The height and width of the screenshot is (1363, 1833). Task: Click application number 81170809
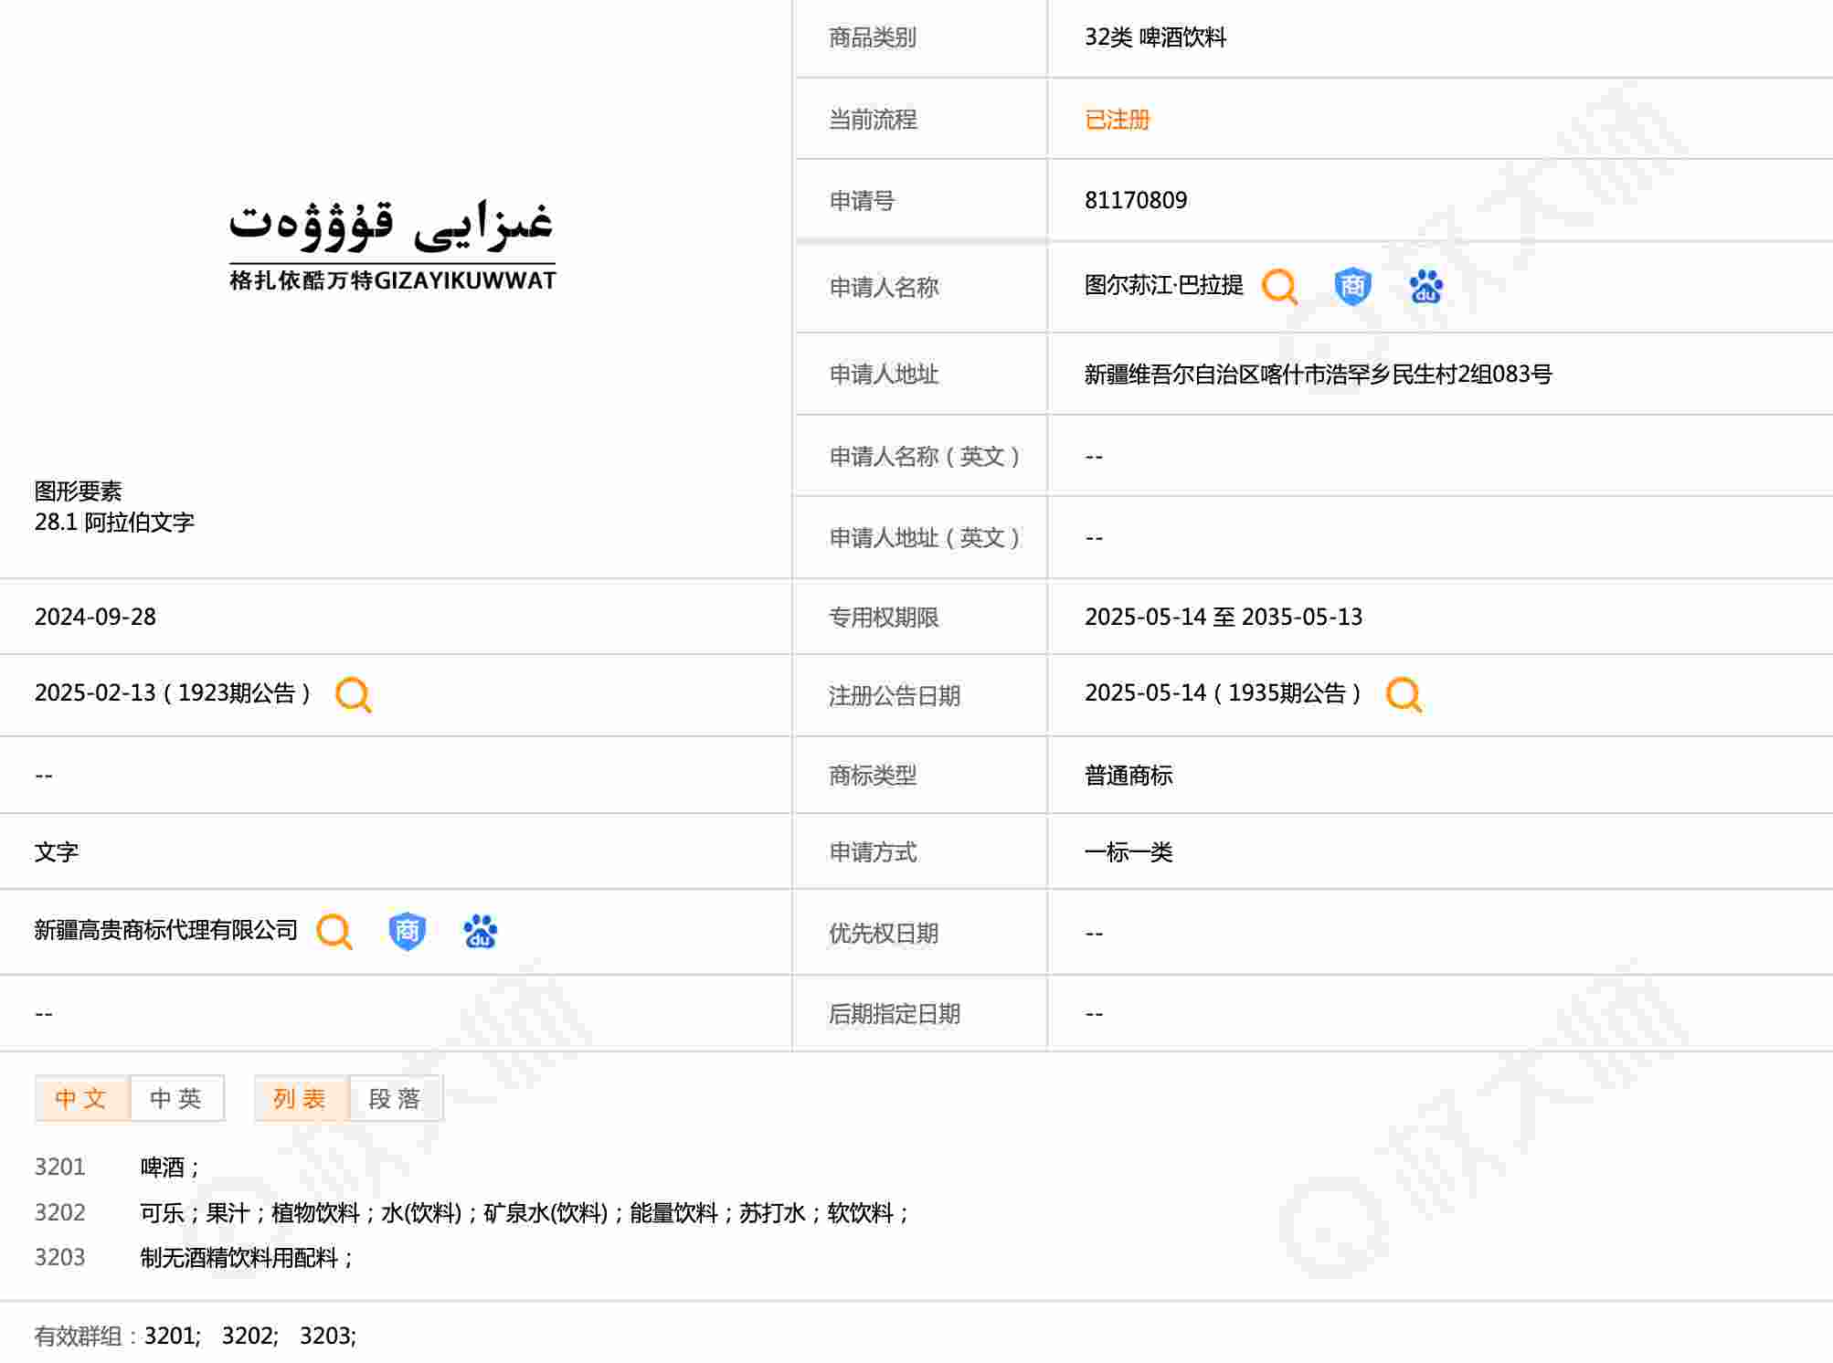coord(1136,200)
